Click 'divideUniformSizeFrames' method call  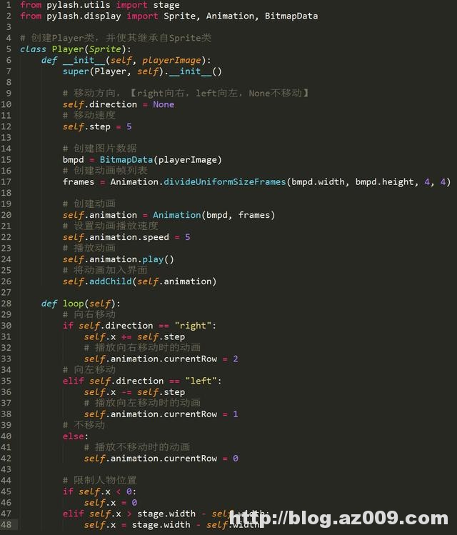225,182
